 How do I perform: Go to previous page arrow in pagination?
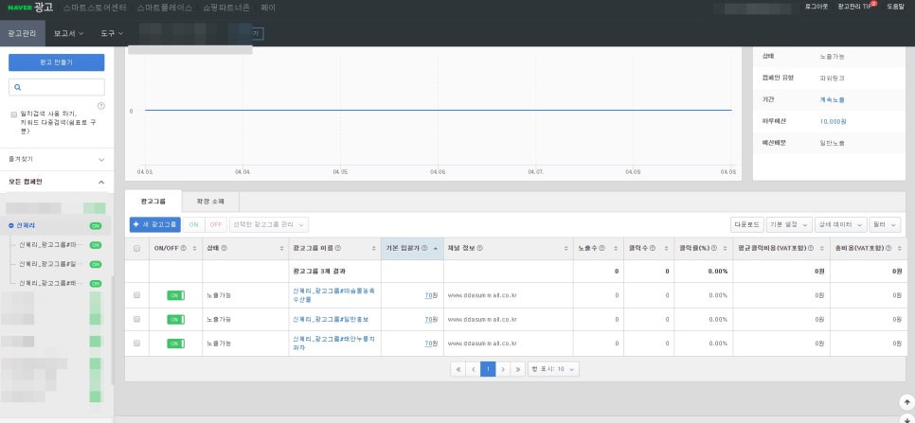[474, 369]
